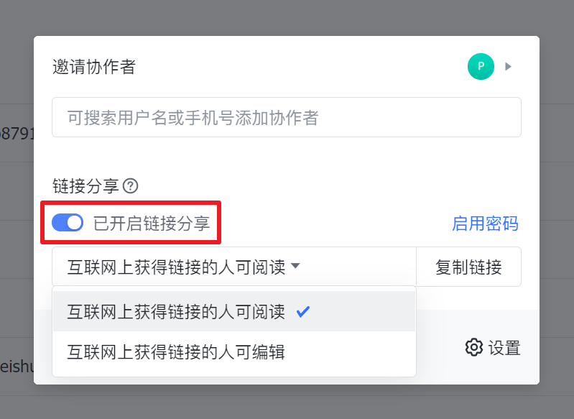Click the green P collaborator avatar
Screen dimensions: 574x419
click(x=481, y=67)
